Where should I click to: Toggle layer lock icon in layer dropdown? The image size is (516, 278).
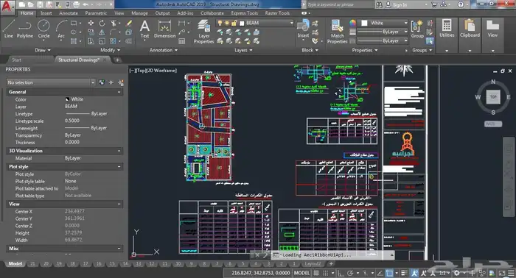(x=234, y=23)
